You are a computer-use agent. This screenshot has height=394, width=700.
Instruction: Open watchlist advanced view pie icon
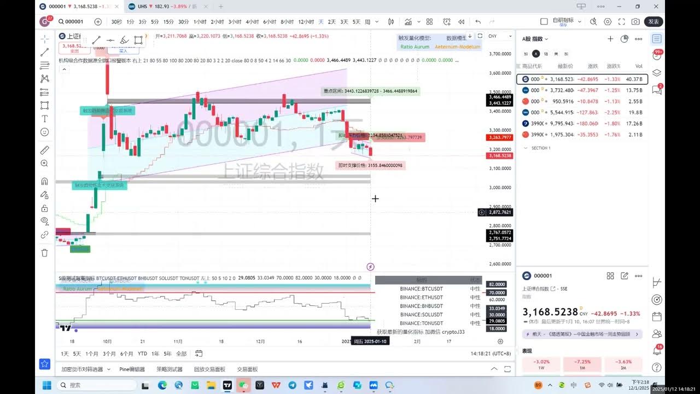coord(625,39)
